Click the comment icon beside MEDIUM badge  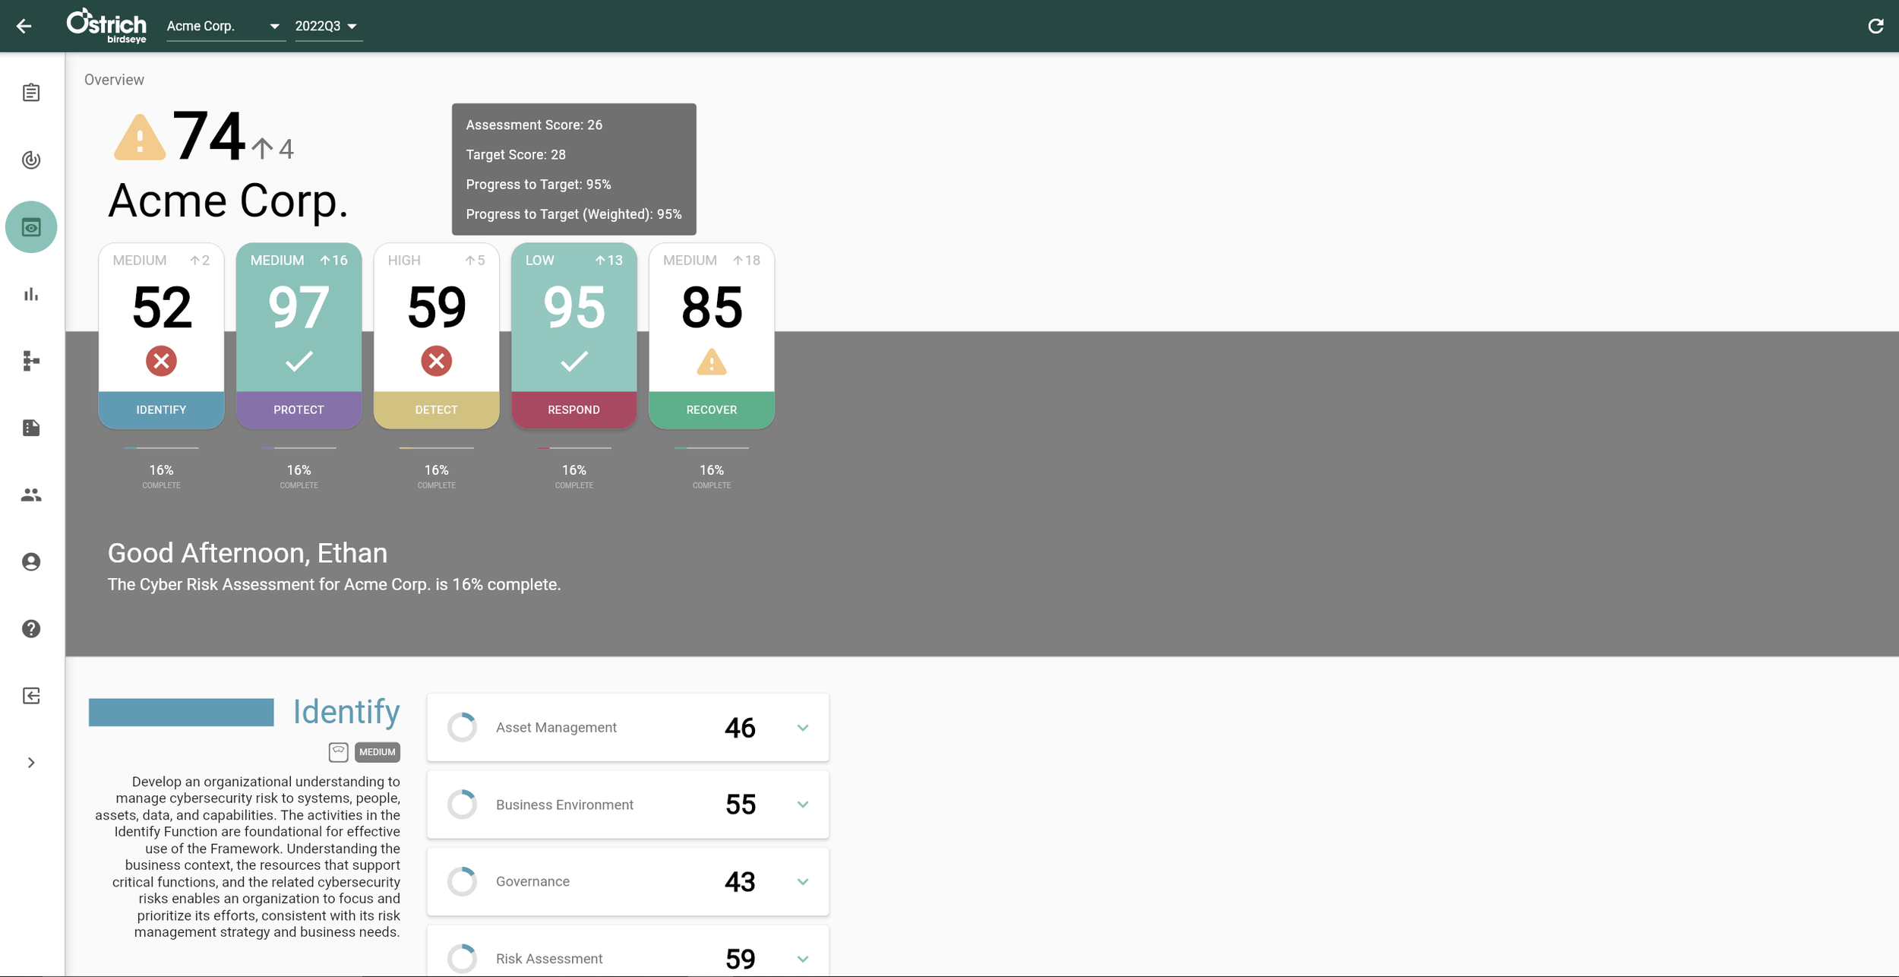(338, 751)
